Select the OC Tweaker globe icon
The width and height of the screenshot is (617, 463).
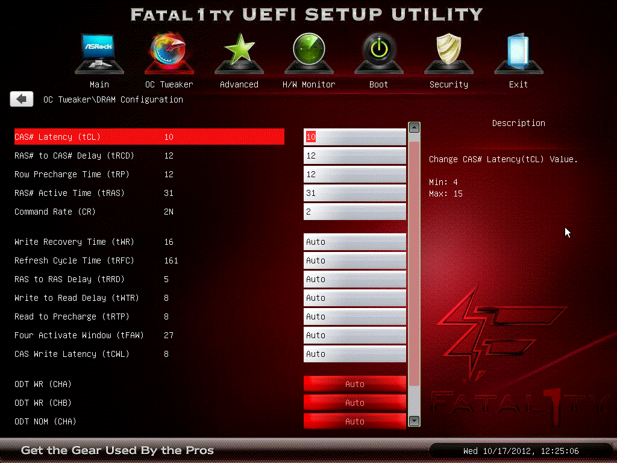(x=169, y=54)
